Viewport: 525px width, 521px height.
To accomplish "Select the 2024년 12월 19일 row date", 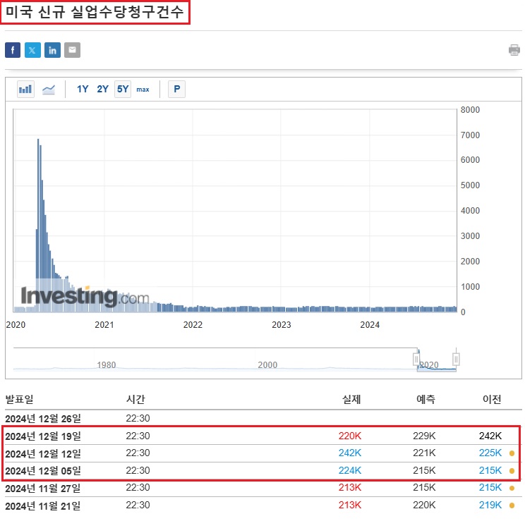I will [x=43, y=436].
